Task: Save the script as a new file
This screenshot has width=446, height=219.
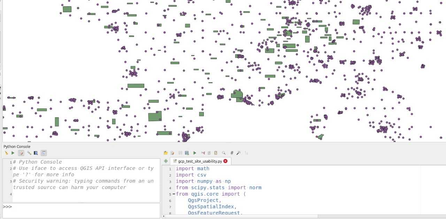Action: [x=187, y=152]
